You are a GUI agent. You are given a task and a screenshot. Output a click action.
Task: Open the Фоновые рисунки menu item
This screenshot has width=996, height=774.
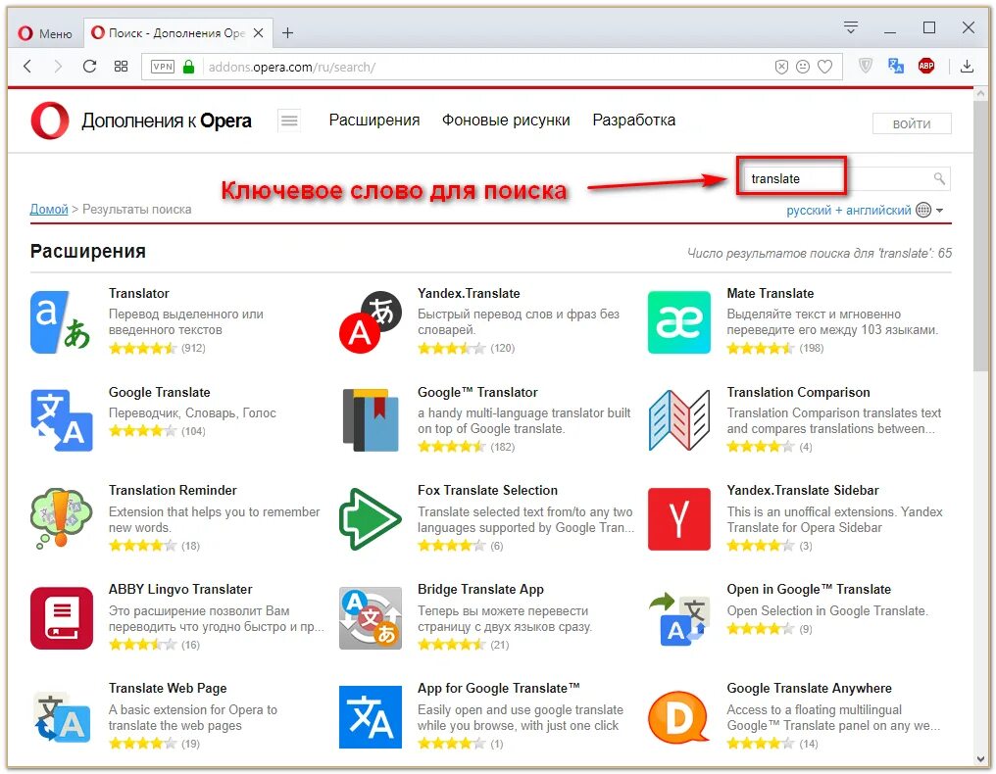tap(506, 120)
